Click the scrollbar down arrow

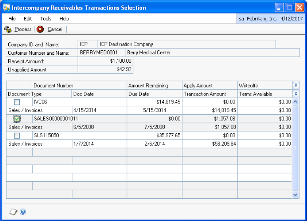tap(295, 194)
